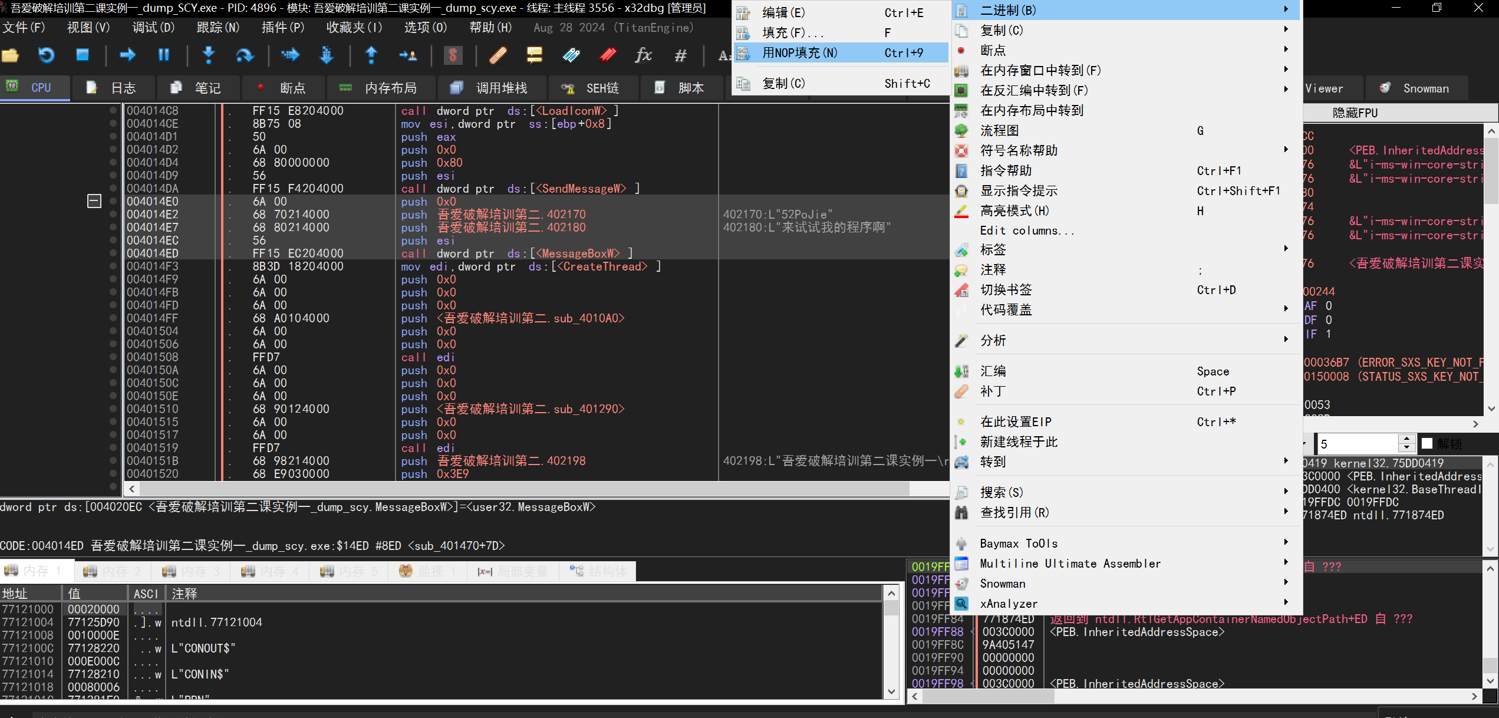The width and height of the screenshot is (1499, 718).
Task: Expand the 断点 context submenu
Action: [1126, 50]
